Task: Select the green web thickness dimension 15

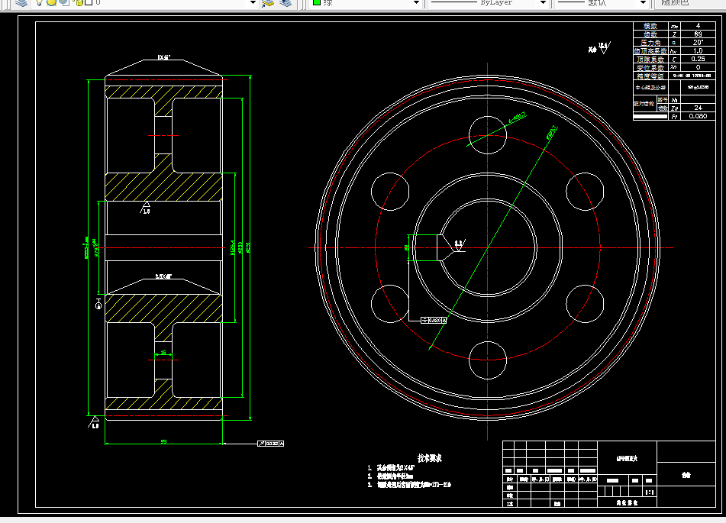Action: tap(163, 353)
